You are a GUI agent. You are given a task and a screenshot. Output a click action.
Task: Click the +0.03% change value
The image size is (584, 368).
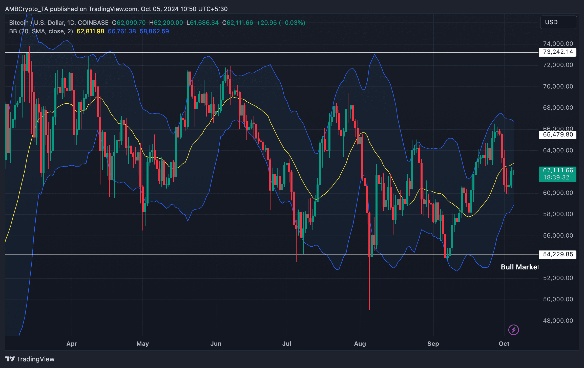[293, 22]
